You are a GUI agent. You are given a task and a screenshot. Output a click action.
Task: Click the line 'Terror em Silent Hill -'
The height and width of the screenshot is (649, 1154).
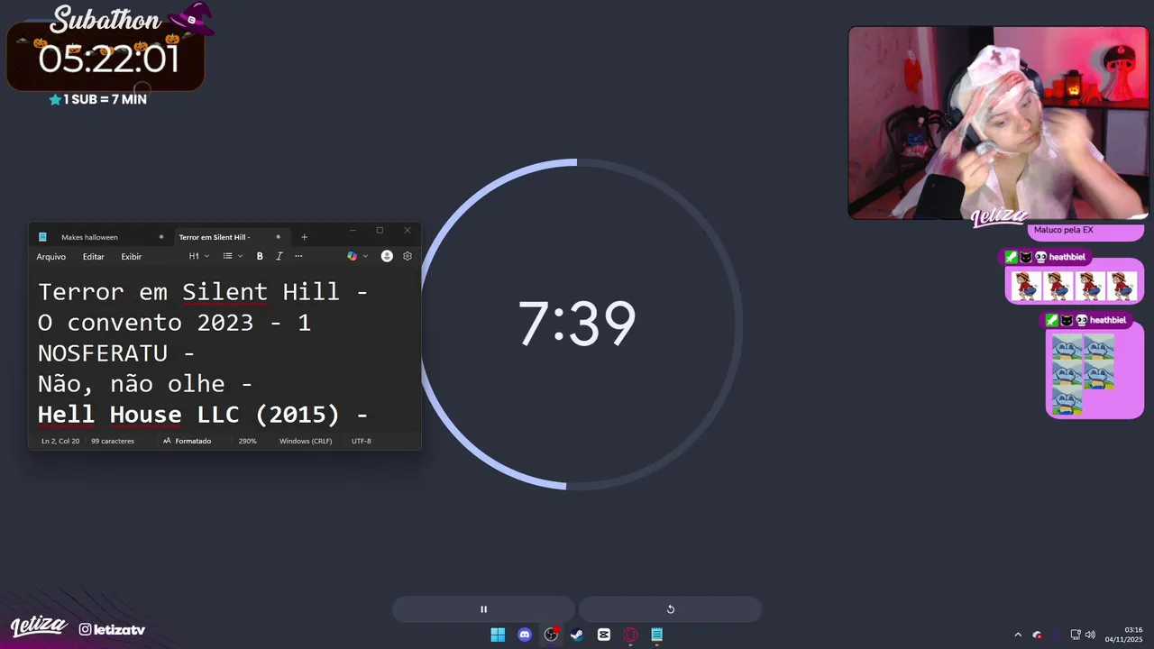[x=203, y=292]
